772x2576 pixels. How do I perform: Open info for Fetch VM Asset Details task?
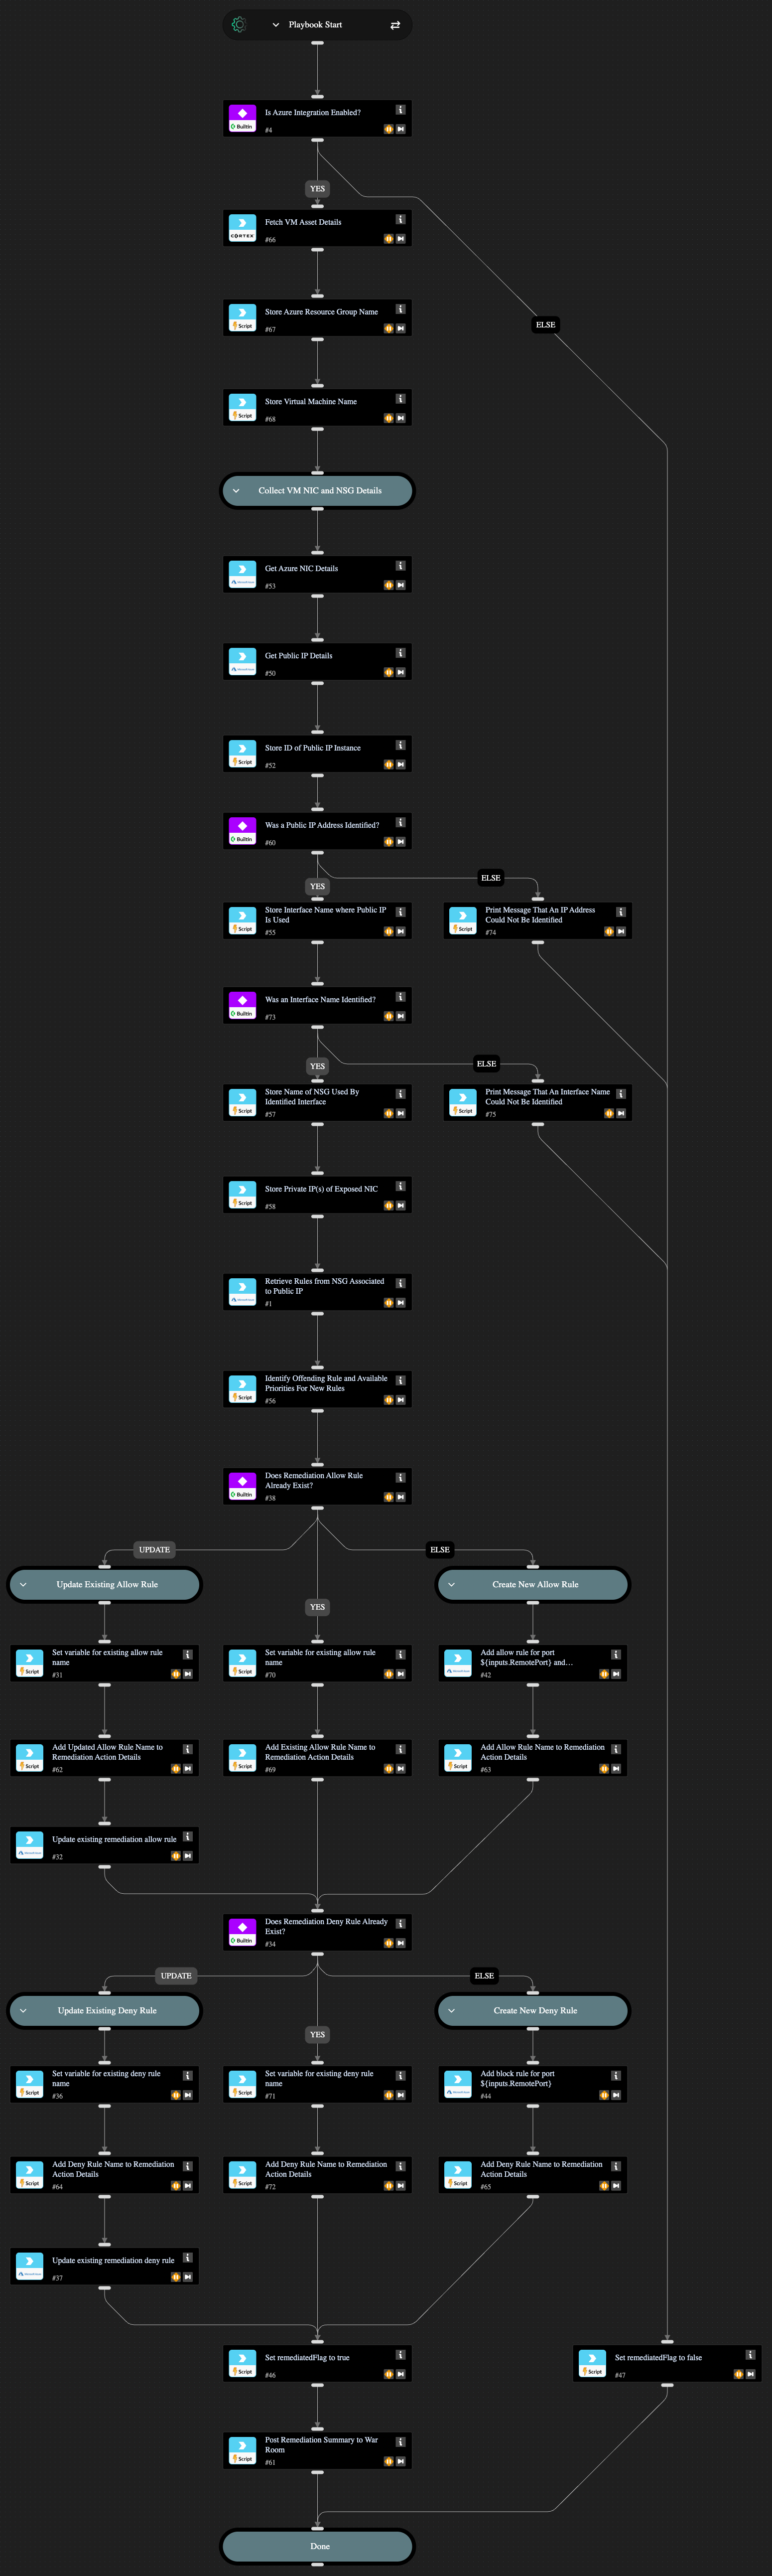coord(400,220)
